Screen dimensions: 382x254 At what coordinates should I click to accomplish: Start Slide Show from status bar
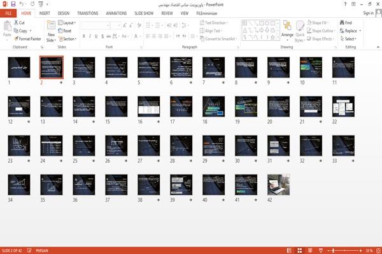(x=321, y=250)
